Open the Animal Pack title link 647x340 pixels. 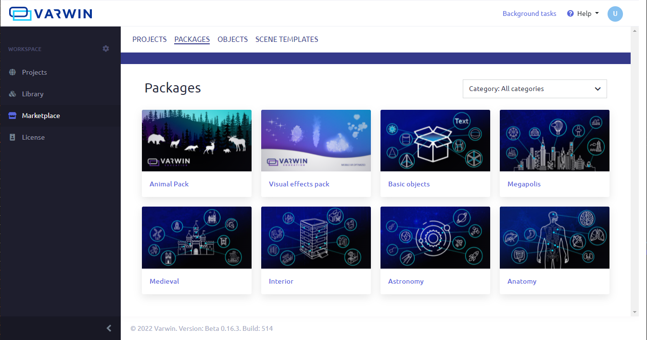pyautogui.click(x=169, y=184)
